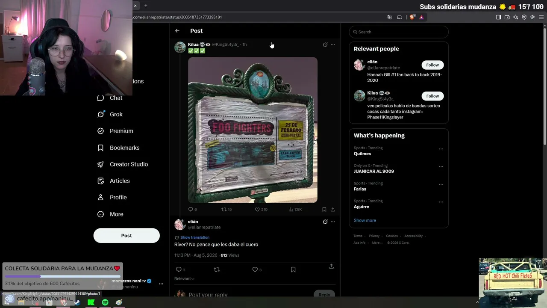This screenshot has width=547, height=308.
Task: Like elián's post with 3 likes
Action: click(x=257, y=269)
